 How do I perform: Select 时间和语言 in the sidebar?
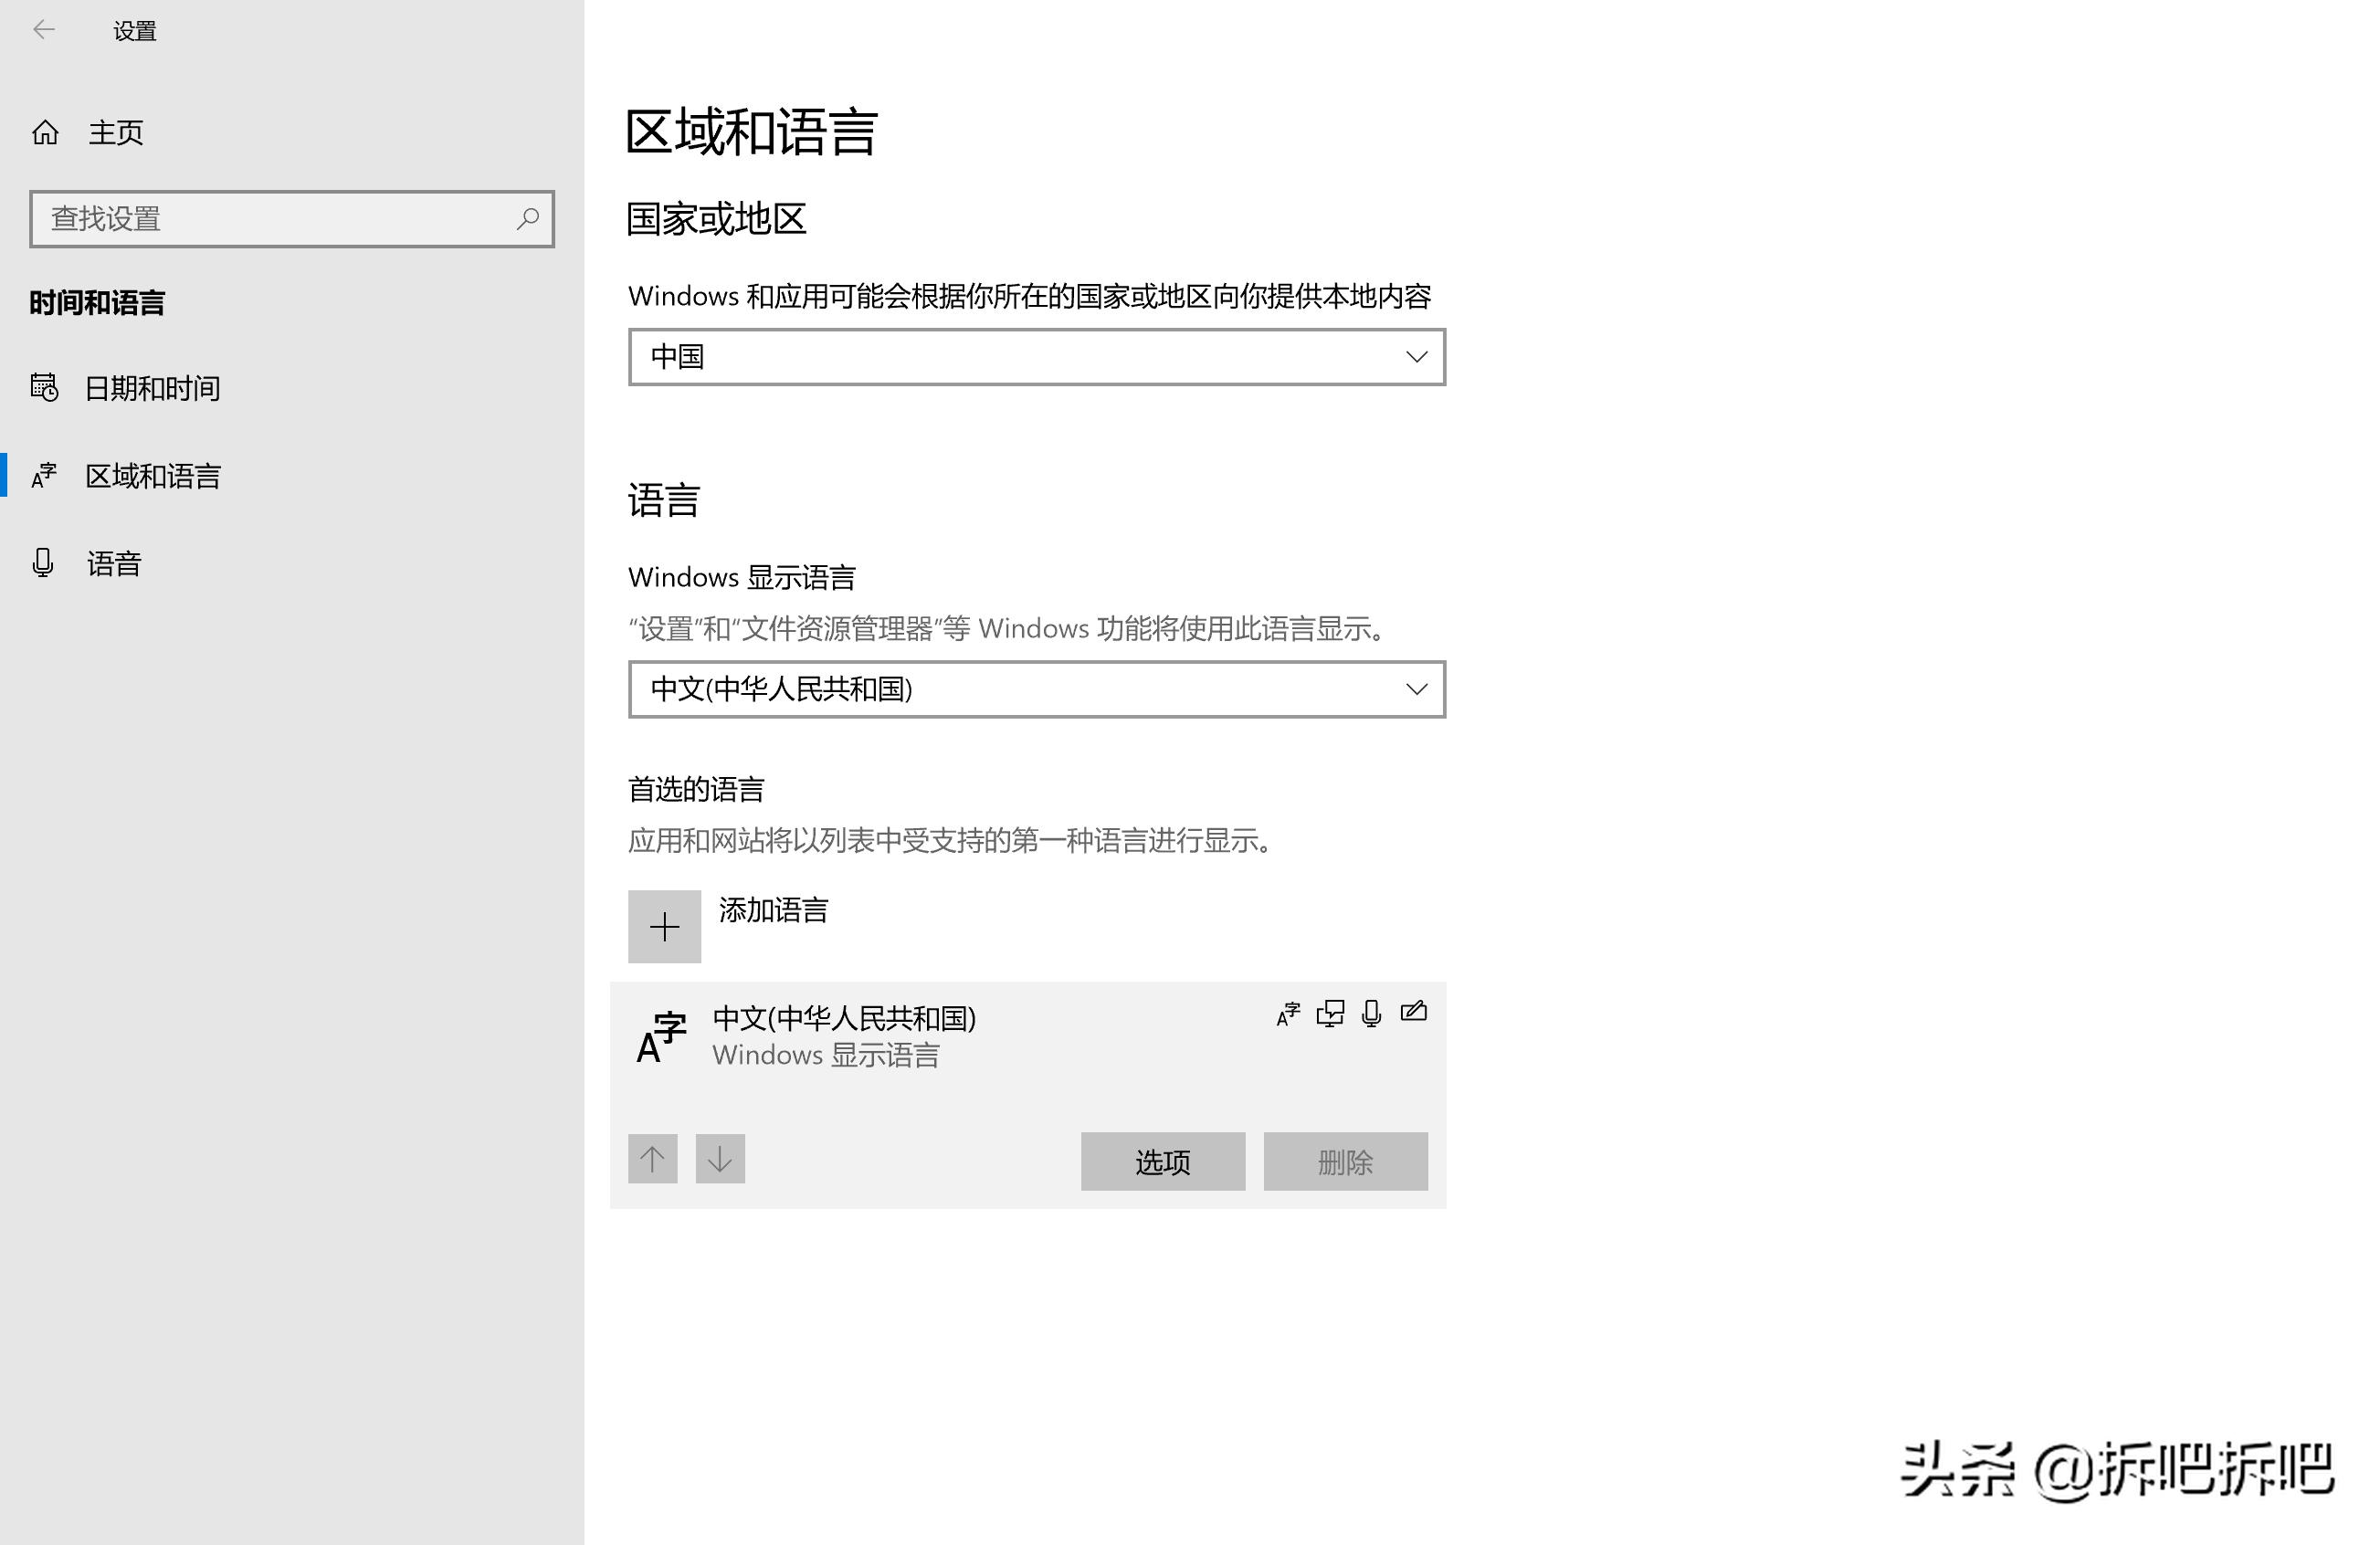[x=96, y=304]
